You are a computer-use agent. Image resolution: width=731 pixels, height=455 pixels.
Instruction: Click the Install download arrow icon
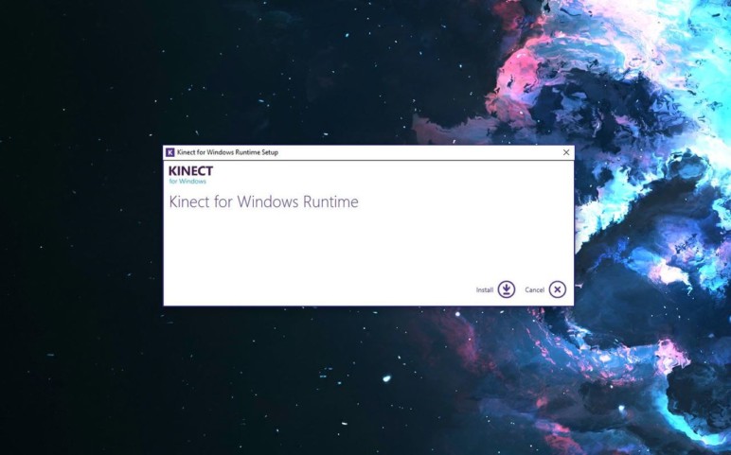click(x=507, y=289)
